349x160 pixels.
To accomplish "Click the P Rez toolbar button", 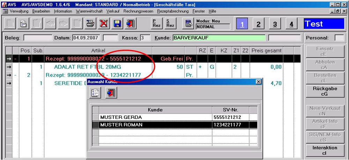I will point(156,24).
